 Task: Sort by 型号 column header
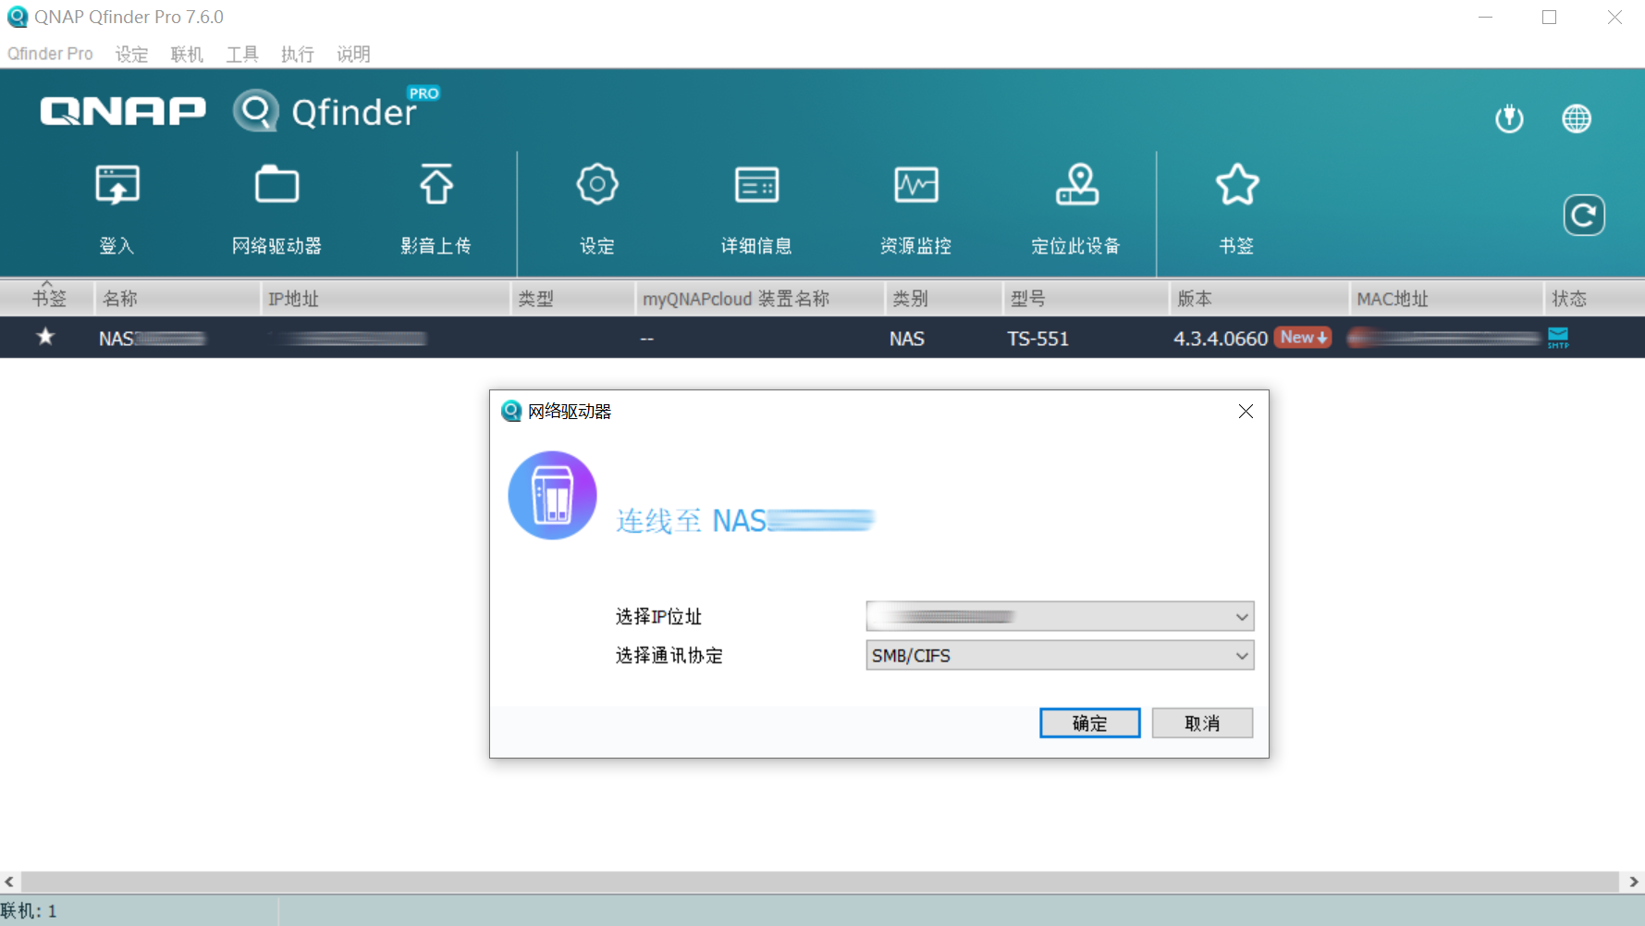click(x=1086, y=298)
